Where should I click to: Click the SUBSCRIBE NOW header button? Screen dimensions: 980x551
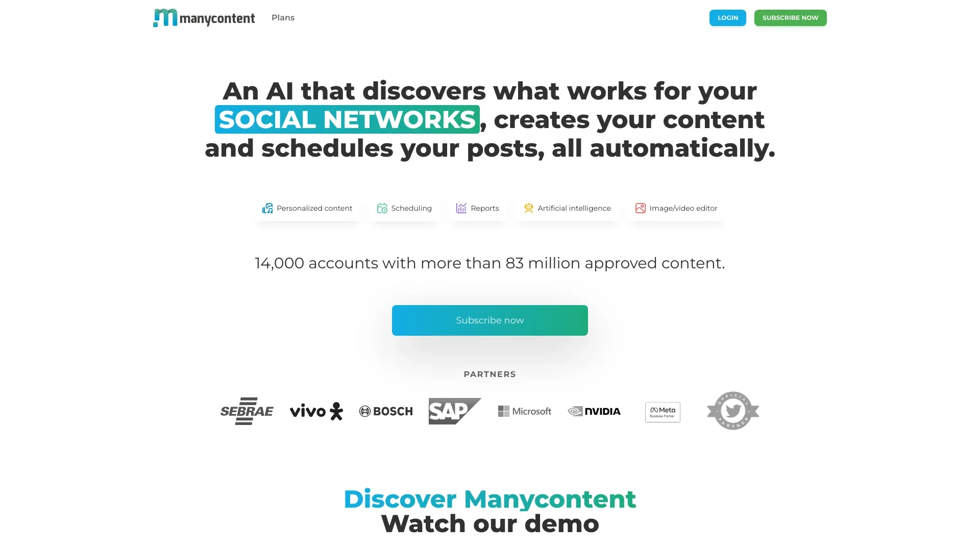(x=790, y=17)
